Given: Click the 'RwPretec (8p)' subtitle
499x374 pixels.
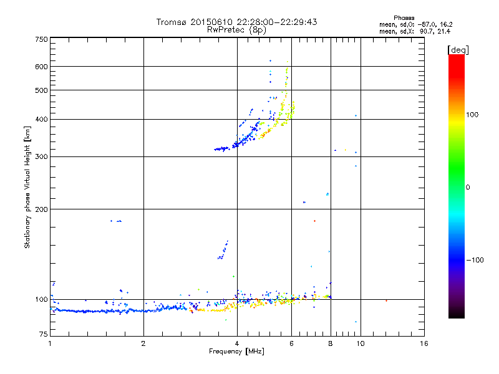Looking at the screenshot, I should coord(236,30).
